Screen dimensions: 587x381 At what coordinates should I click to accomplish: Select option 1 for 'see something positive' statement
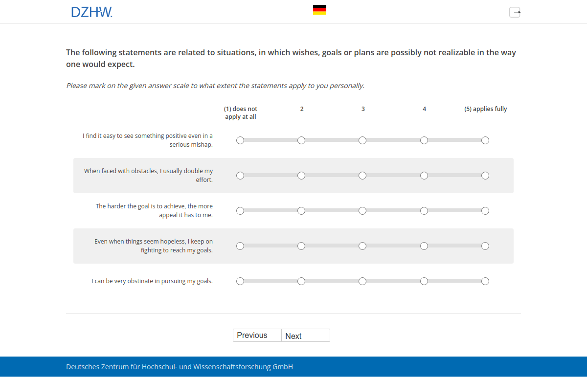tap(240, 140)
